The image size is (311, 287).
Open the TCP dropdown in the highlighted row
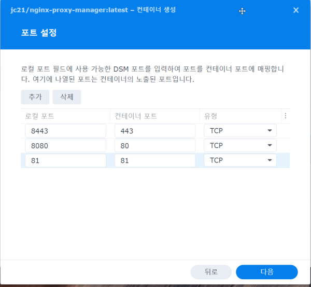240,161
